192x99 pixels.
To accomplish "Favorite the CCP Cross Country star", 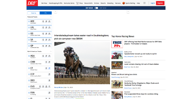I will (29, 74).
